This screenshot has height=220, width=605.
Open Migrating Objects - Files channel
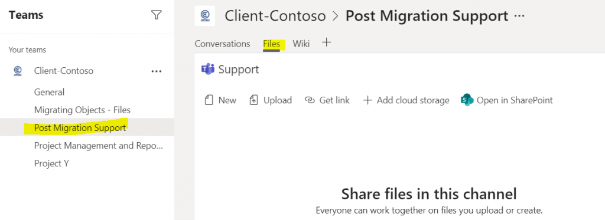point(82,110)
